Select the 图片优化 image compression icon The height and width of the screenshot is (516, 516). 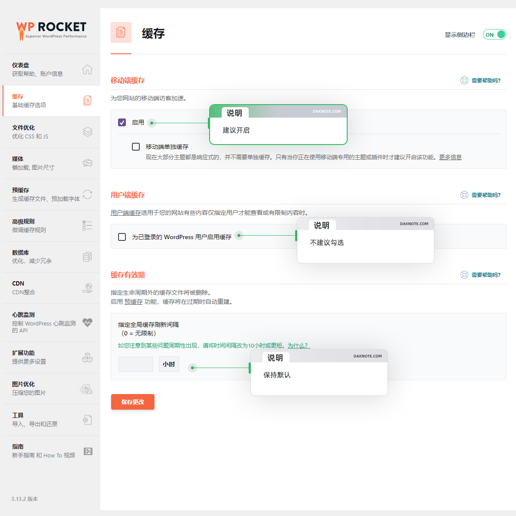click(87, 389)
